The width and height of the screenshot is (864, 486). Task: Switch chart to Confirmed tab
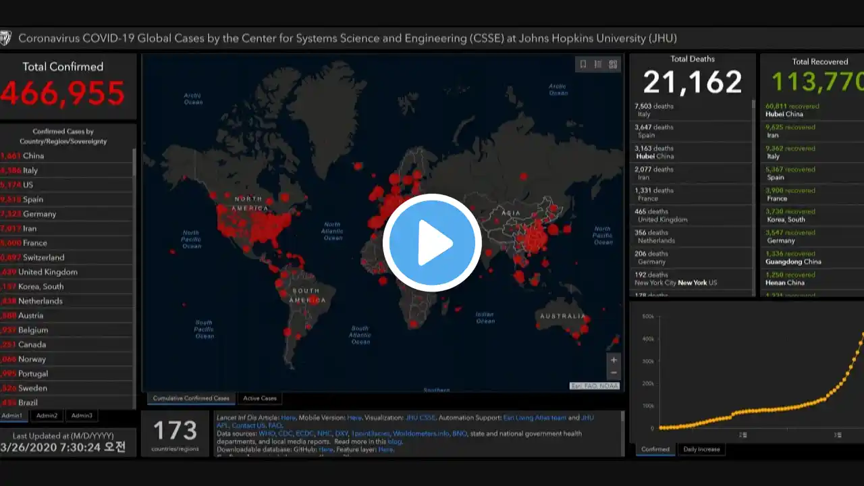click(655, 449)
